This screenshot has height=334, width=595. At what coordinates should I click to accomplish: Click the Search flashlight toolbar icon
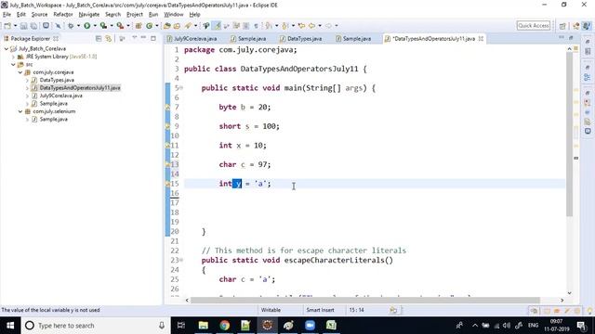[188, 26]
